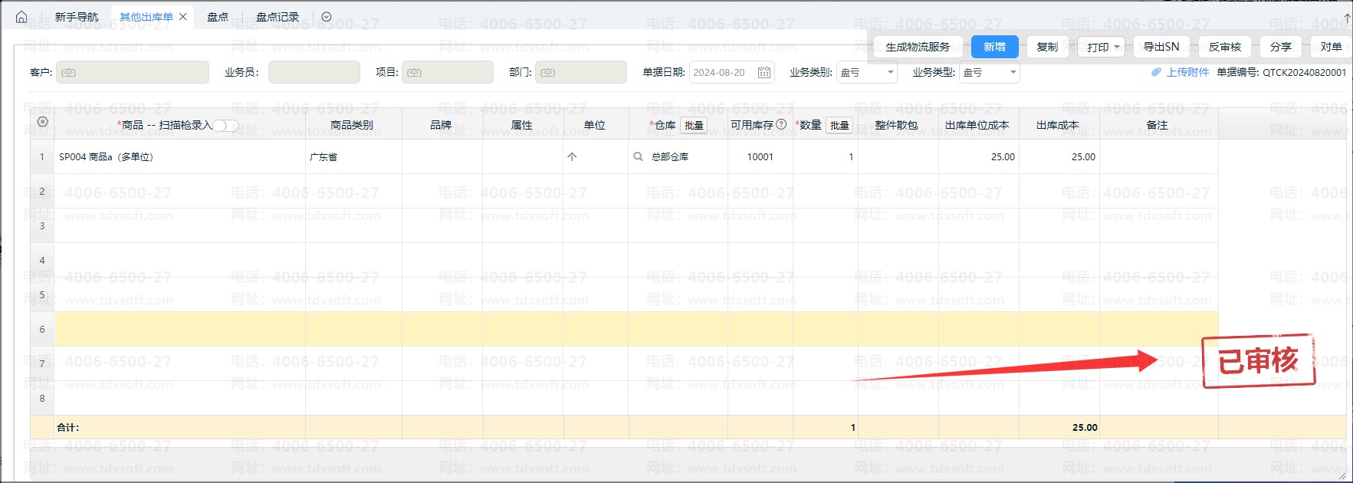Open the tab list circled chevron icon
Viewport: 1353px width, 483px height.
click(327, 17)
